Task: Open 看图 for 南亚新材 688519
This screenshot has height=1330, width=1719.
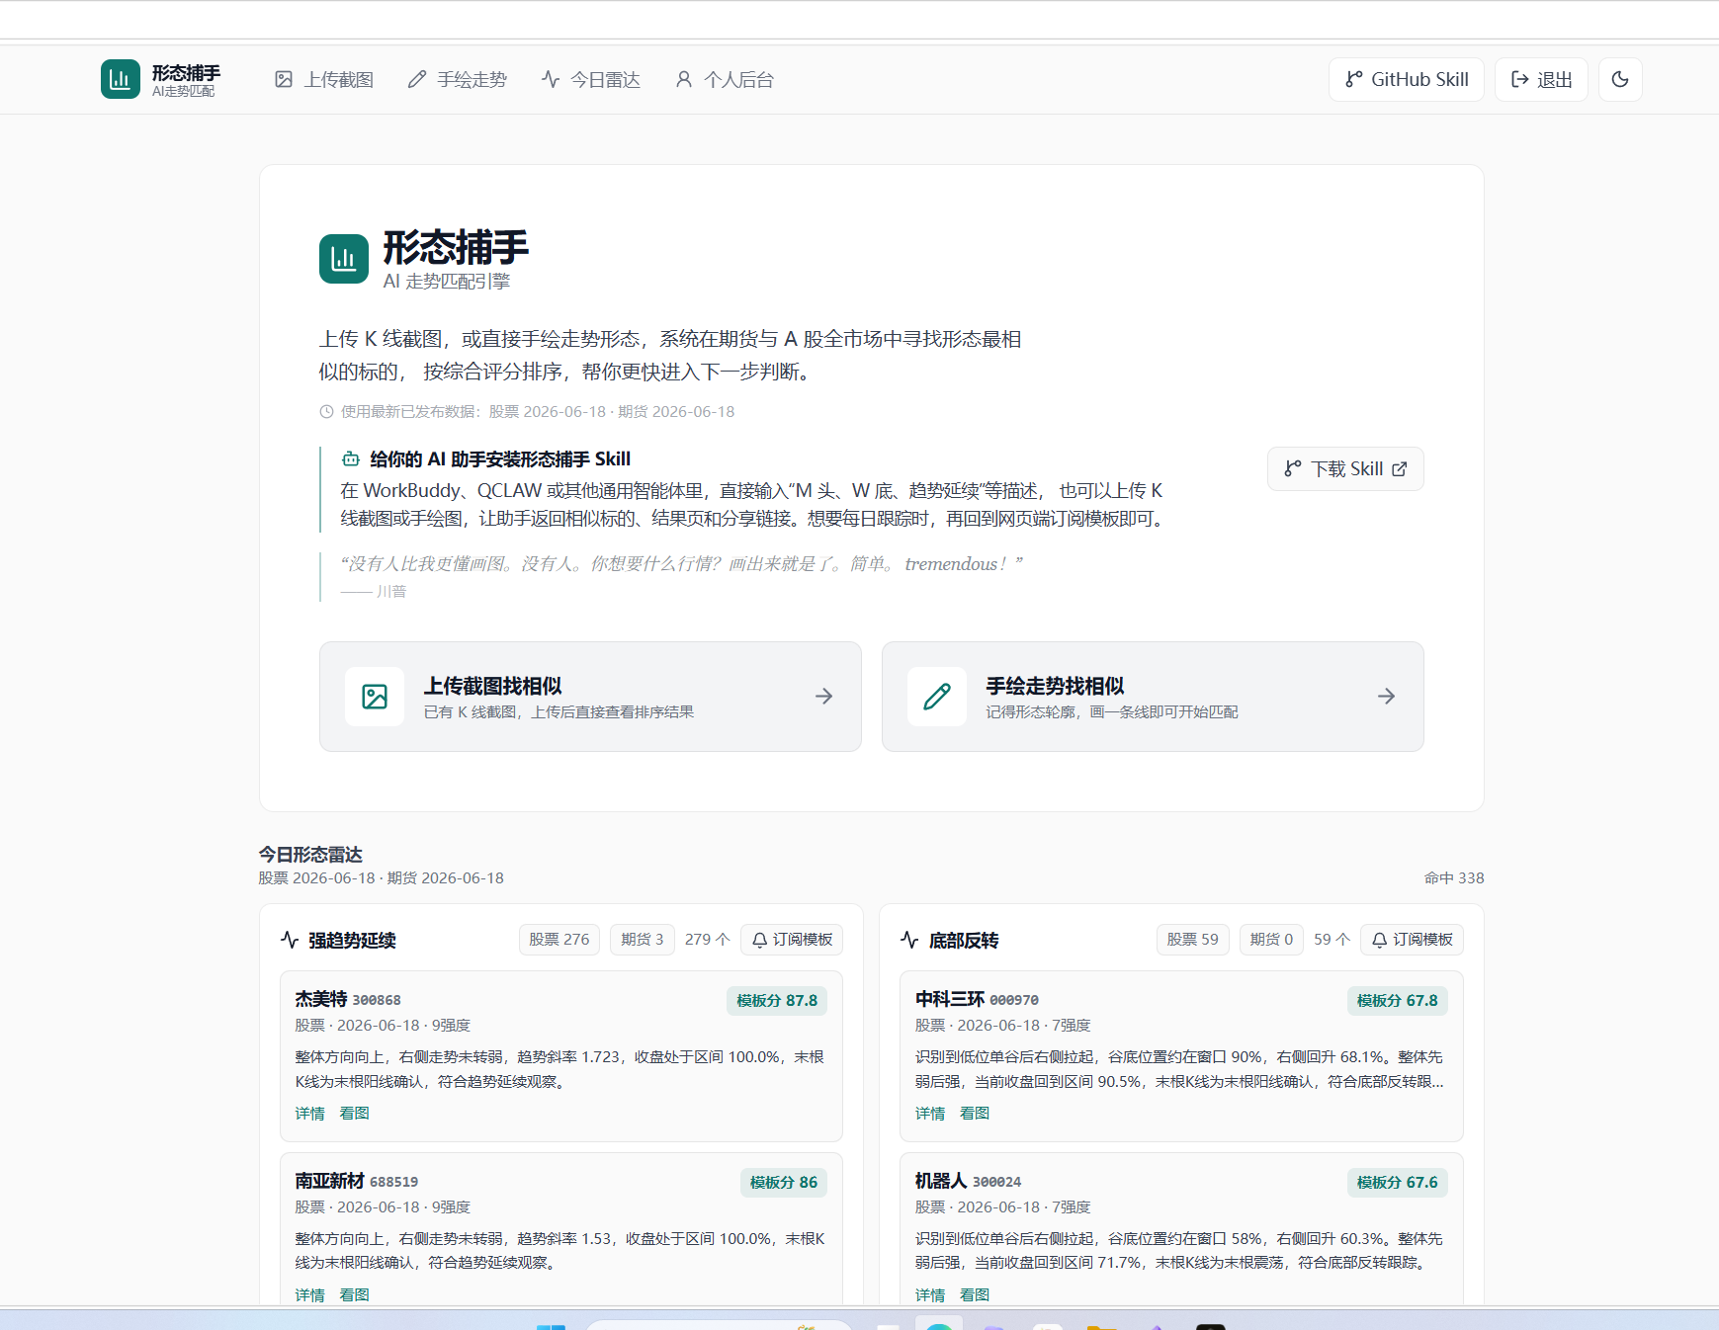Action: (355, 1295)
